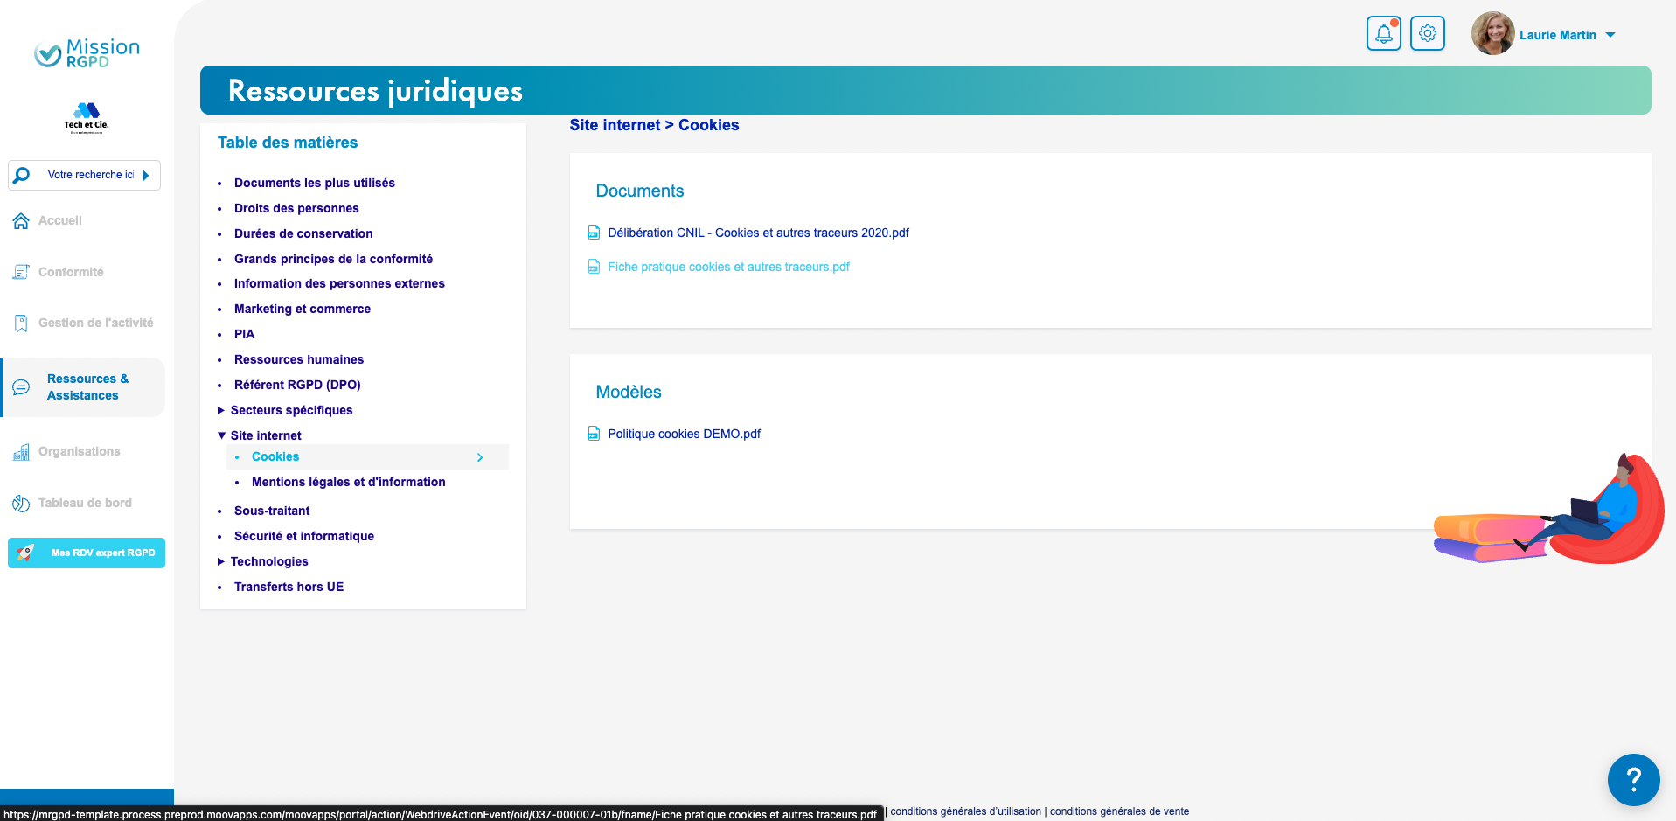Click the Conformité checklist icon
The image size is (1676, 821).
pyautogui.click(x=21, y=272)
